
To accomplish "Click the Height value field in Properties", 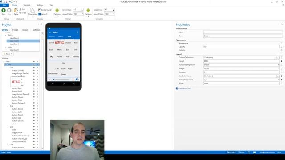I will pos(241,61).
